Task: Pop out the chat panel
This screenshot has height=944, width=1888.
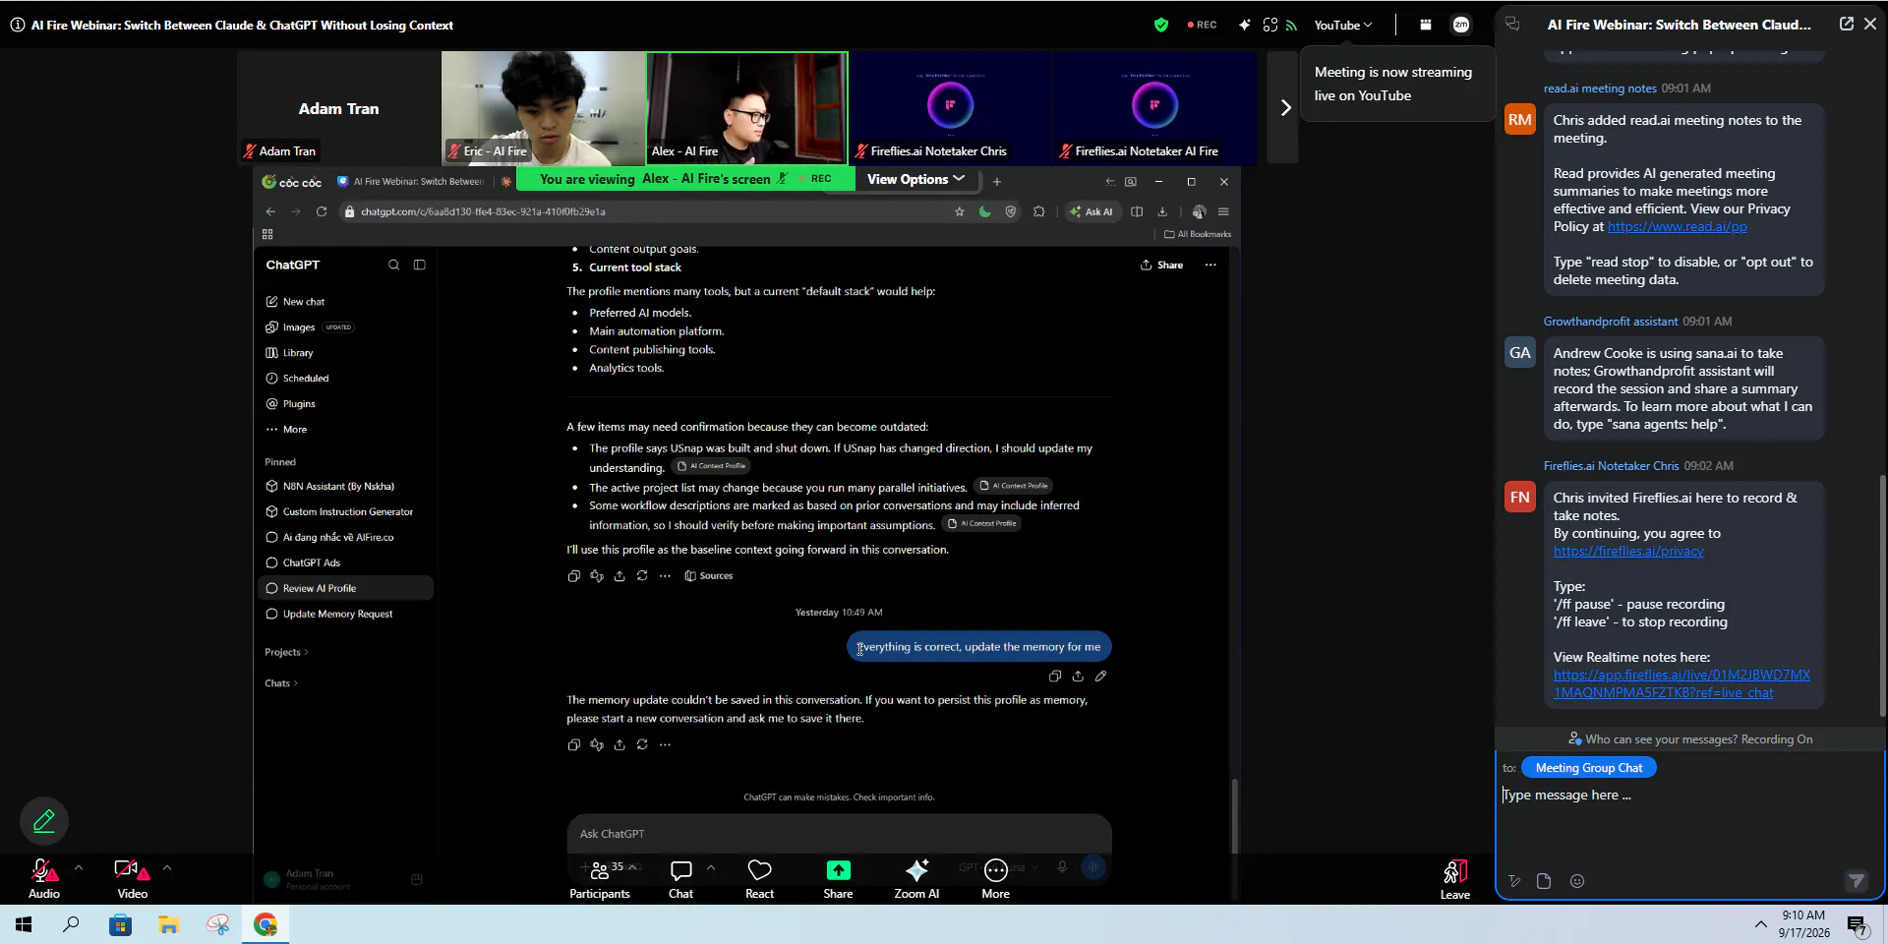Action: 1846,24
